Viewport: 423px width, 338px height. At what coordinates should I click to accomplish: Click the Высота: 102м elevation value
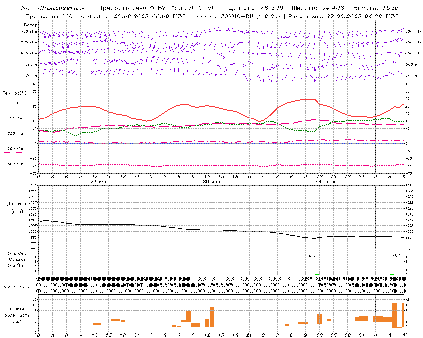coord(376,8)
